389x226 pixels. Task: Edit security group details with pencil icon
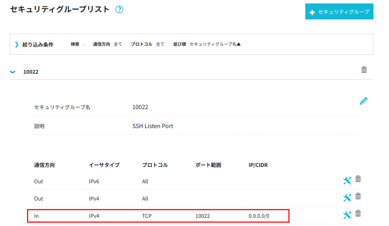pyautogui.click(x=364, y=101)
